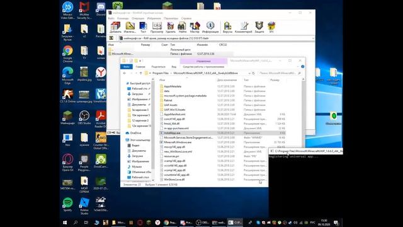Click Explorer up-folder arrow
Viewport: 403px width, 227px height.
pos(141,73)
